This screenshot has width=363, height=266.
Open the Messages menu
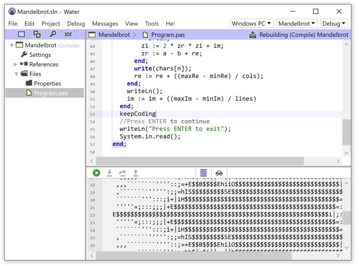click(105, 24)
